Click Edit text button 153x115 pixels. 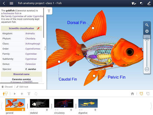22,87
